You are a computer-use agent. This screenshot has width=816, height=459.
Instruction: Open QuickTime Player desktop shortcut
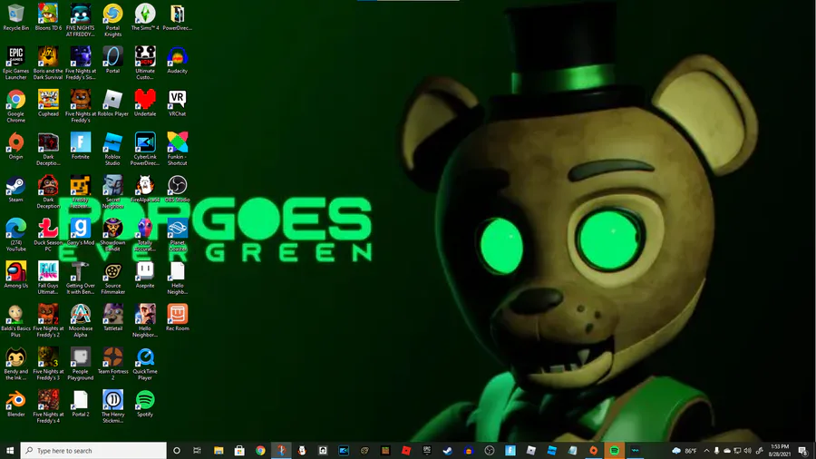(x=145, y=364)
